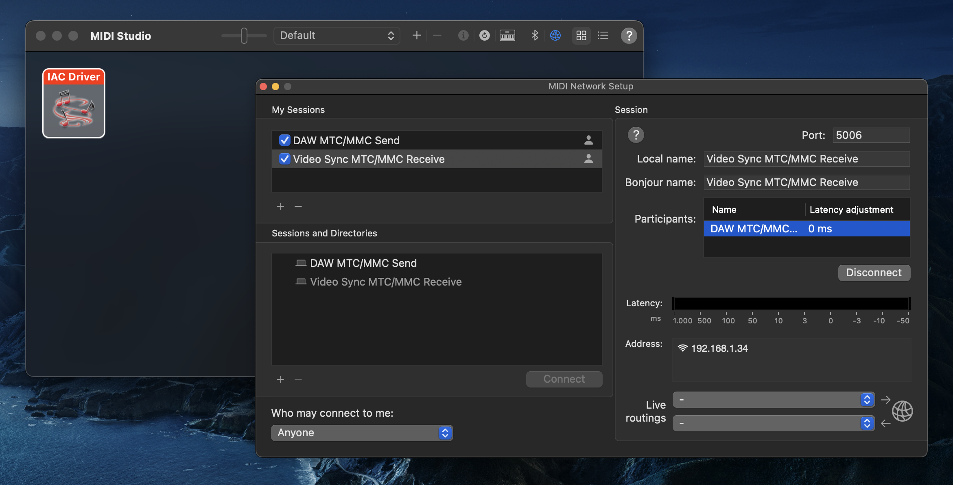The height and width of the screenshot is (485, 953).
Task: Switch to hierarchical icon grid view
Action: [x=581, y=36]
